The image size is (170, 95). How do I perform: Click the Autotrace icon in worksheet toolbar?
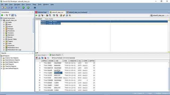pos(47,15)
